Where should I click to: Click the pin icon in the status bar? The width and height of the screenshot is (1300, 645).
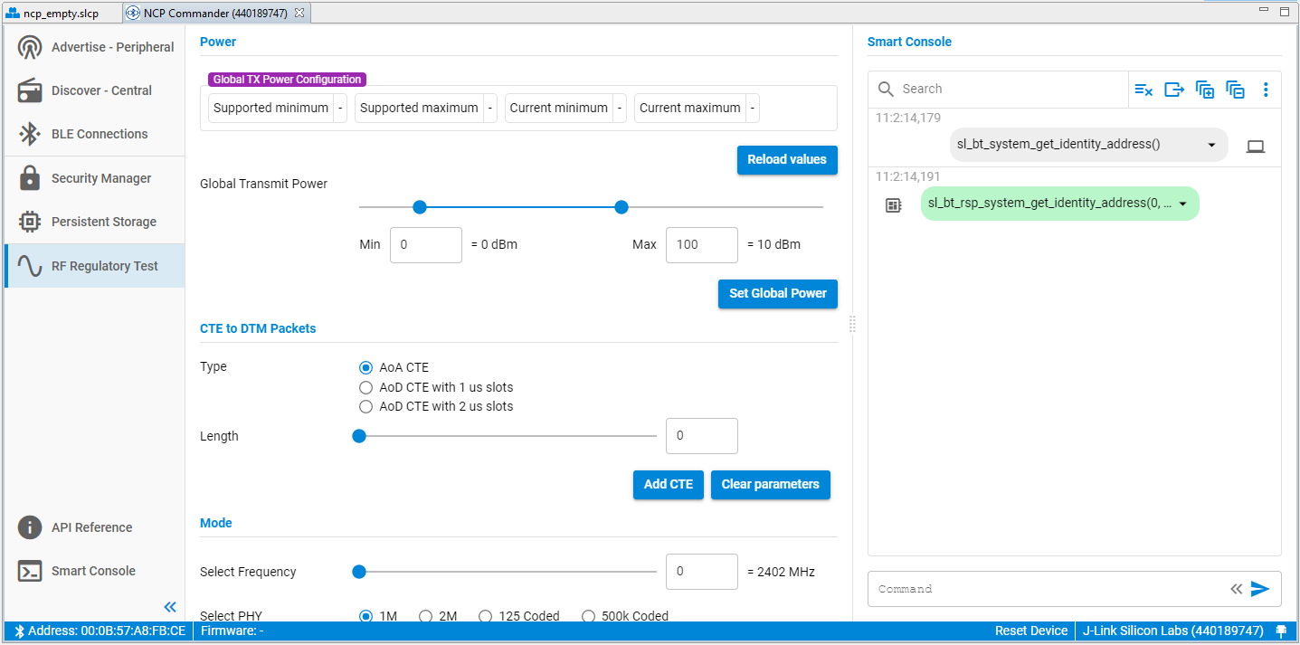(1282, 631)
